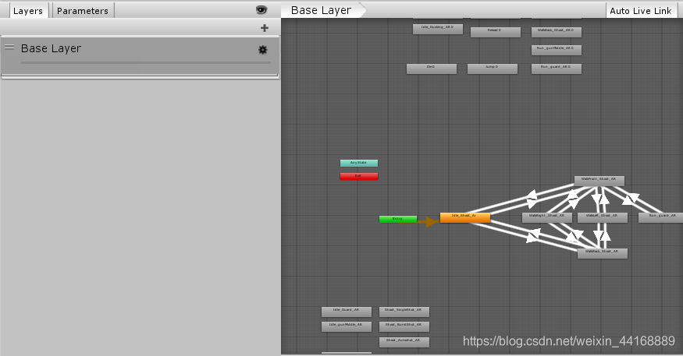Open Base Layer settings gear
Screen dimensions: 683x356
[x=262, y=50]
